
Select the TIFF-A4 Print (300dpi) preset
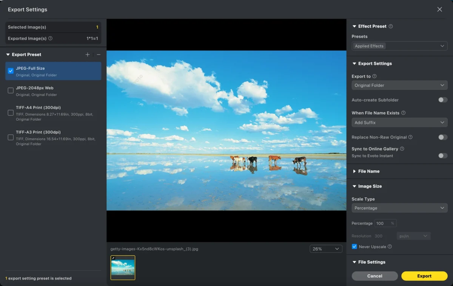point(11,113)
